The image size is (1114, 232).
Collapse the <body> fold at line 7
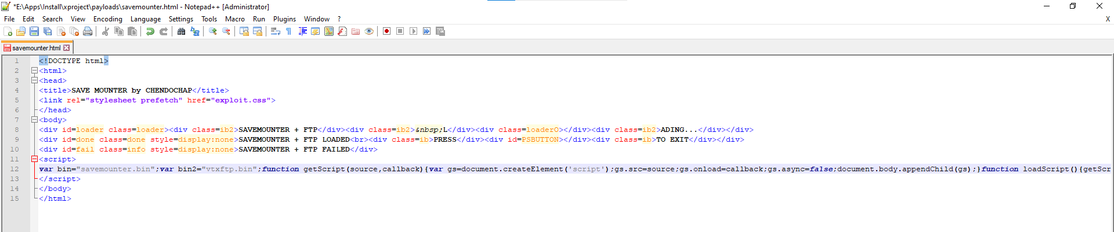[x=34, y=120]
